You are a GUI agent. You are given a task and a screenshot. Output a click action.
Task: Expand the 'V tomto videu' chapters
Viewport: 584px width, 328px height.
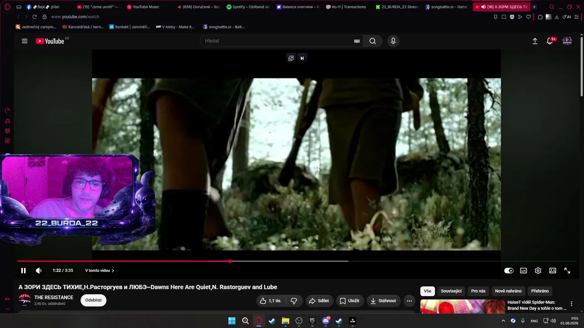(99, 271)
